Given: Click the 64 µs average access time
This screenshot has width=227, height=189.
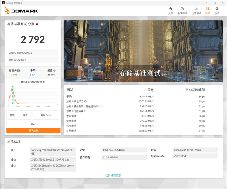Looking at the screenshot, I should (202, 97).
